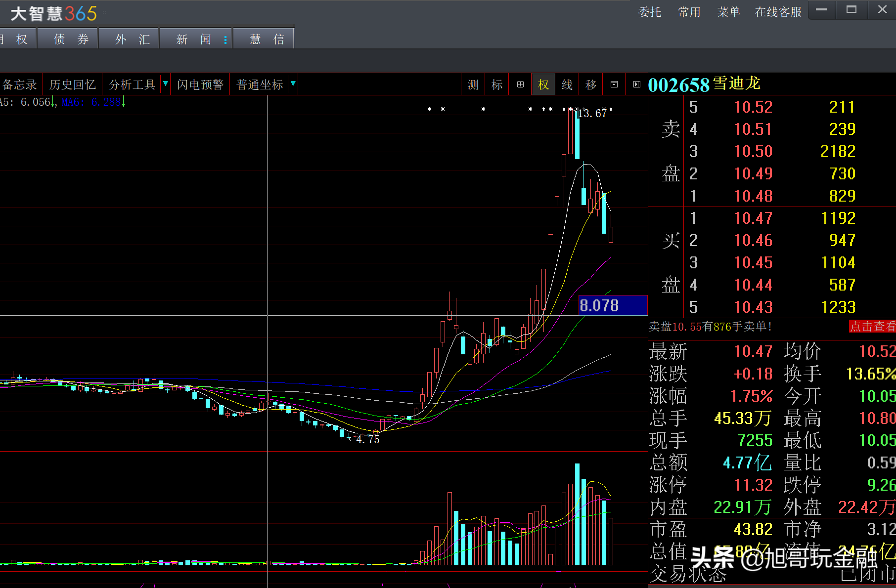Toggle the 移 move chart button
This screenshot has width=896, height=588.
(591, 84)
